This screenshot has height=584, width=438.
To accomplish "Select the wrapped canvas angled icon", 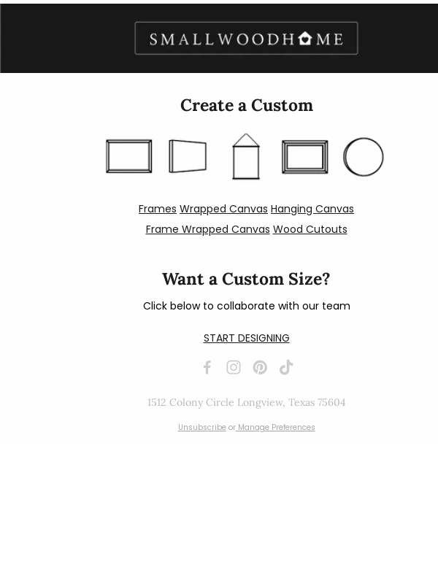I will (x=188, y=156).
